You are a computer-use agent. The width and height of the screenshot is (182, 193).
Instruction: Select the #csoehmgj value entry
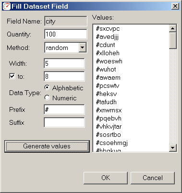click(x=112, y=143)
